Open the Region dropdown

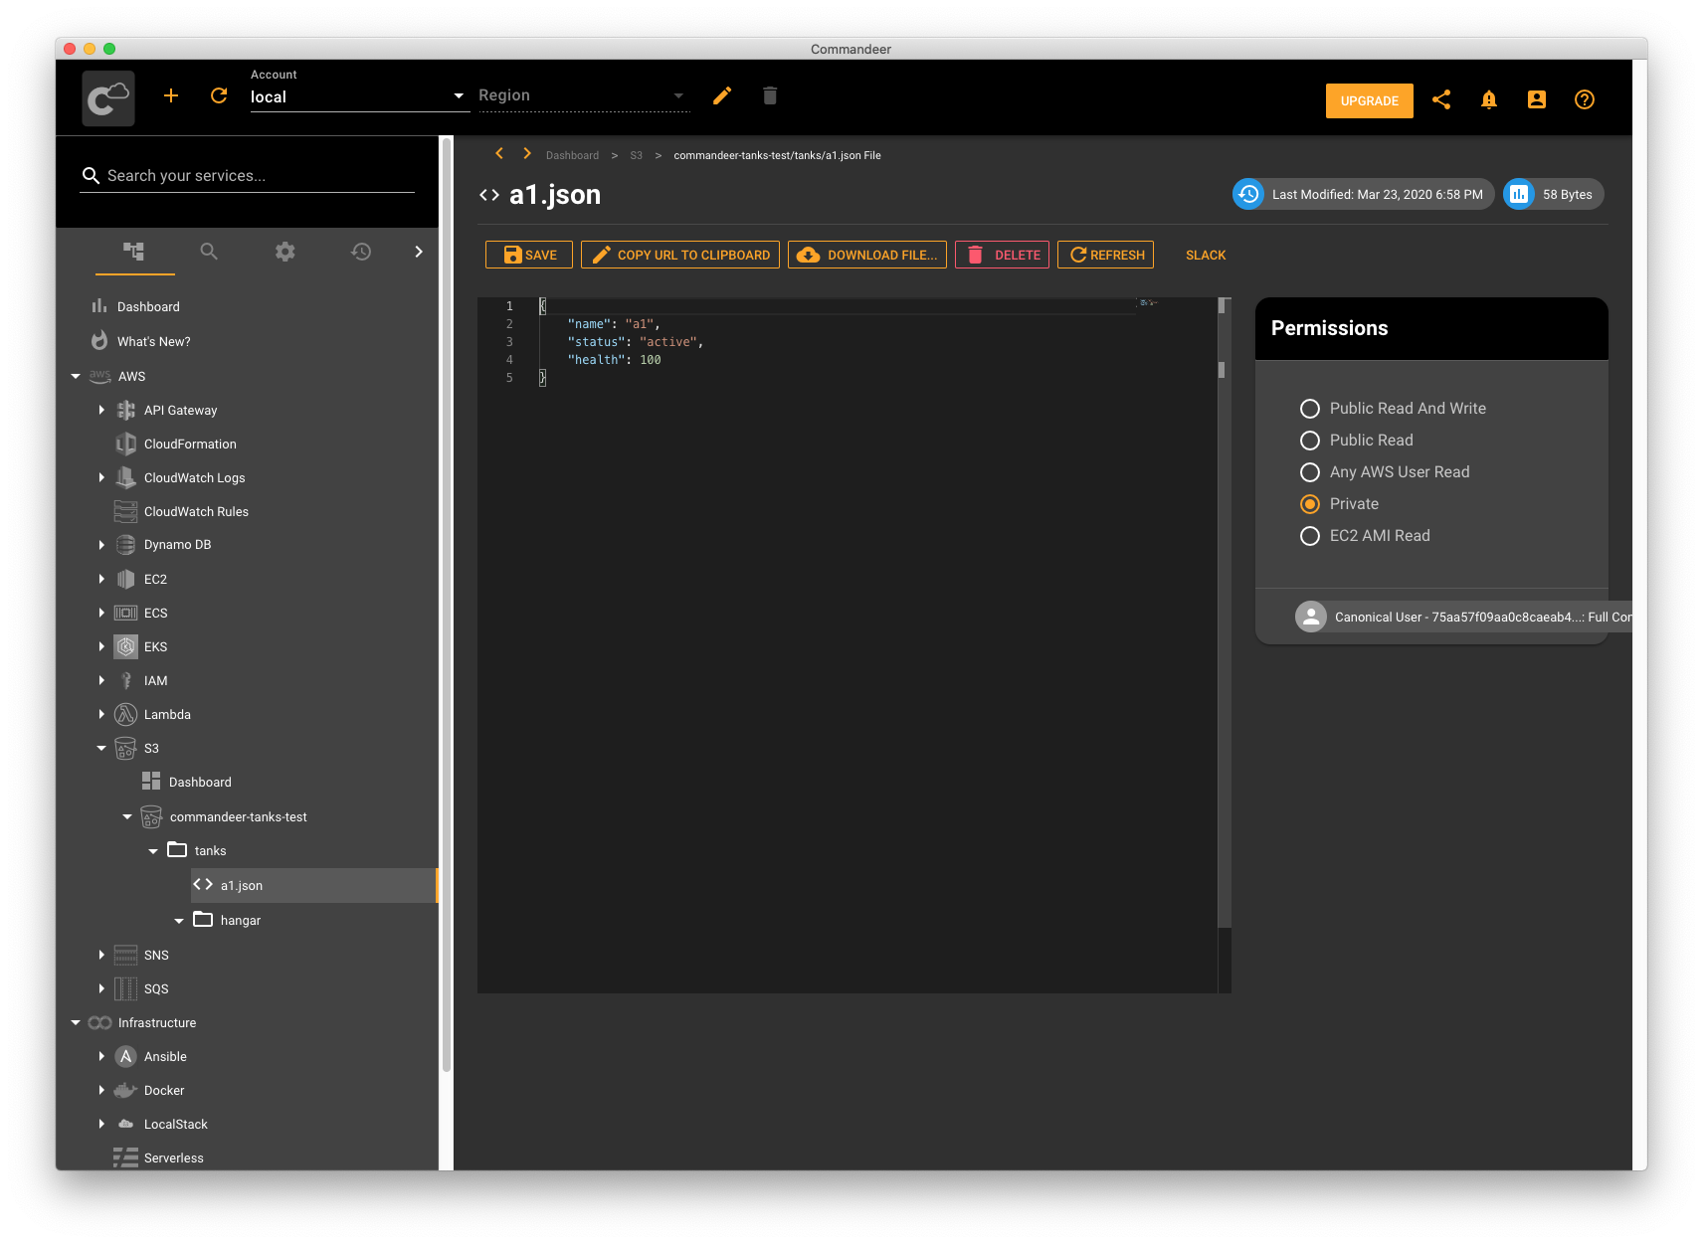(x=584, y=95)
